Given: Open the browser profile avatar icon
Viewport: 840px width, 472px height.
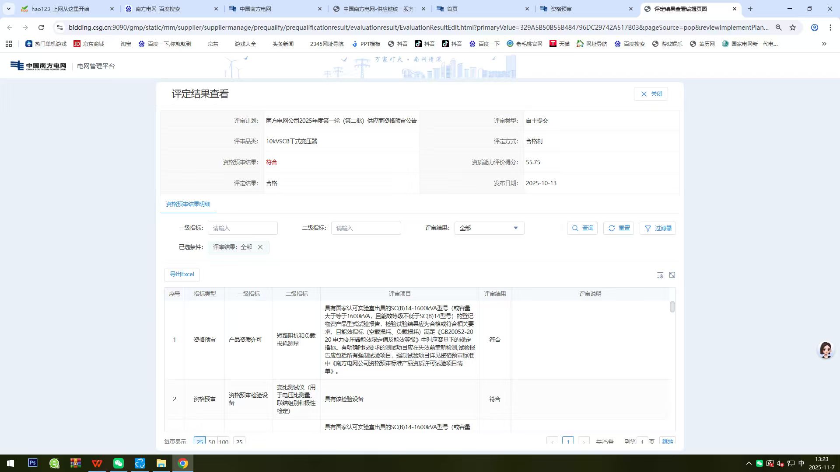Looking at the screenshot, I should (x=814, y=27).
